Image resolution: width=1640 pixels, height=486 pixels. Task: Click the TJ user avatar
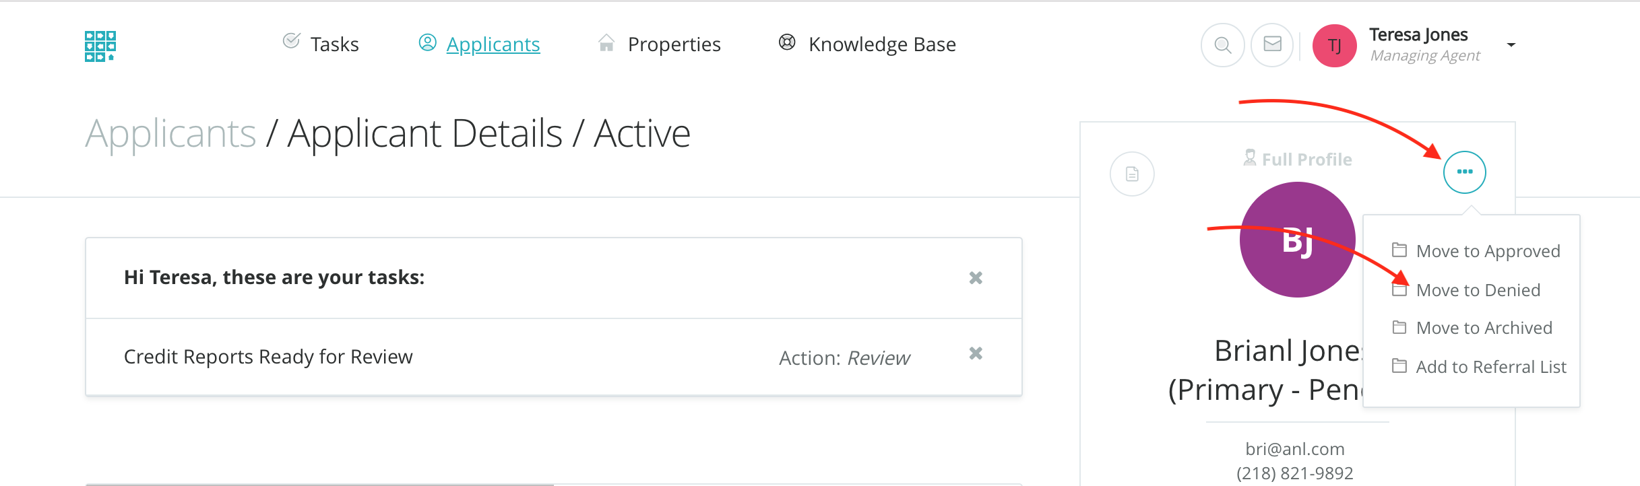pyautogui.click(x=1334, y=46)
